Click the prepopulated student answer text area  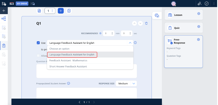pos(86,93)
